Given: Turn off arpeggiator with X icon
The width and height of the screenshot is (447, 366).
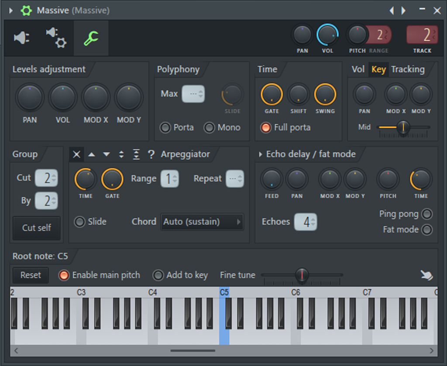Looking at the screenshot, I should click(x=76, y=154).
